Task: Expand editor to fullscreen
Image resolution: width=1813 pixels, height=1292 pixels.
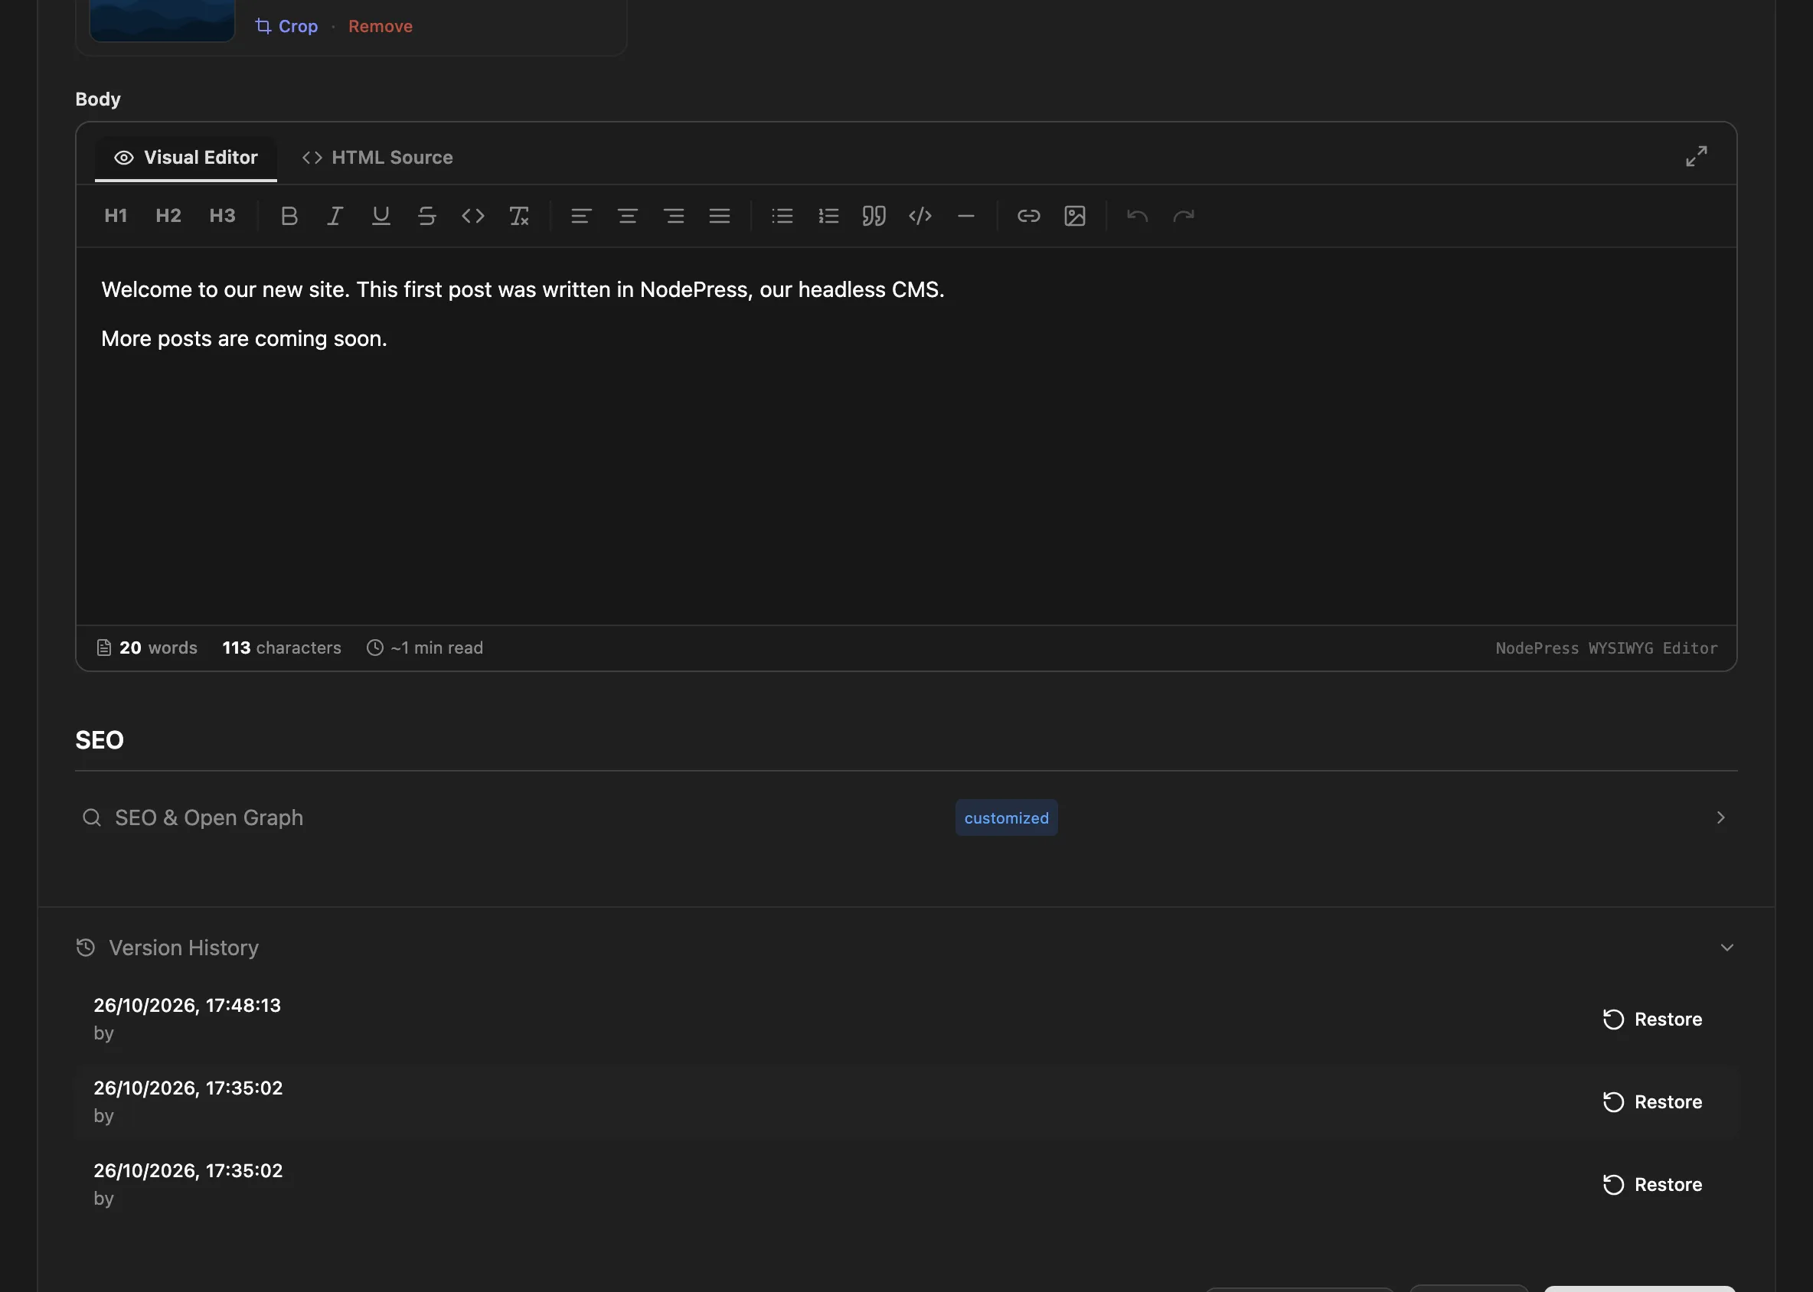Action: pos(1696,156)
